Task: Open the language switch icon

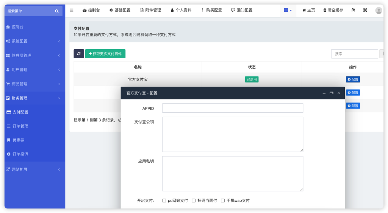Action: tap(354, 10)
